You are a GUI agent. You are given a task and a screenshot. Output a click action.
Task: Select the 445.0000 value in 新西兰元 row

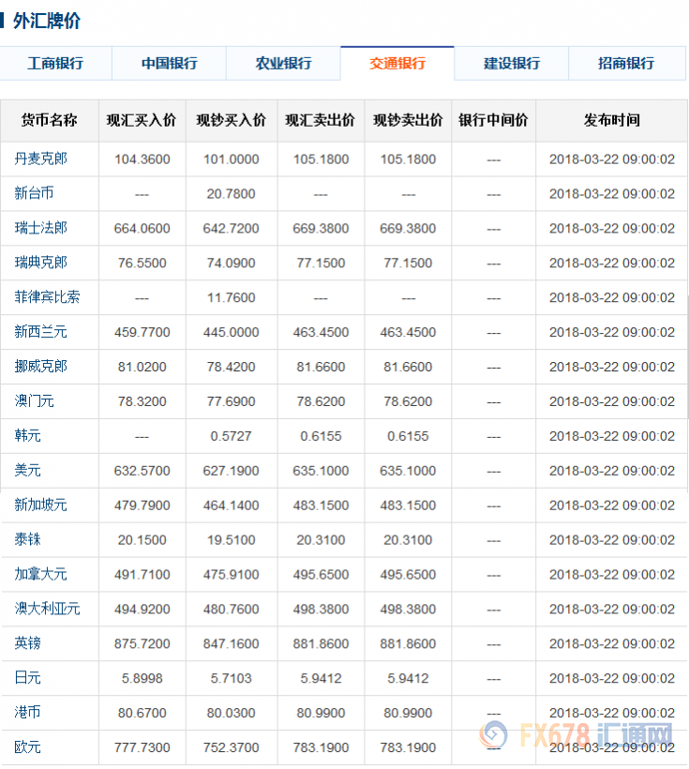(231, 333)
